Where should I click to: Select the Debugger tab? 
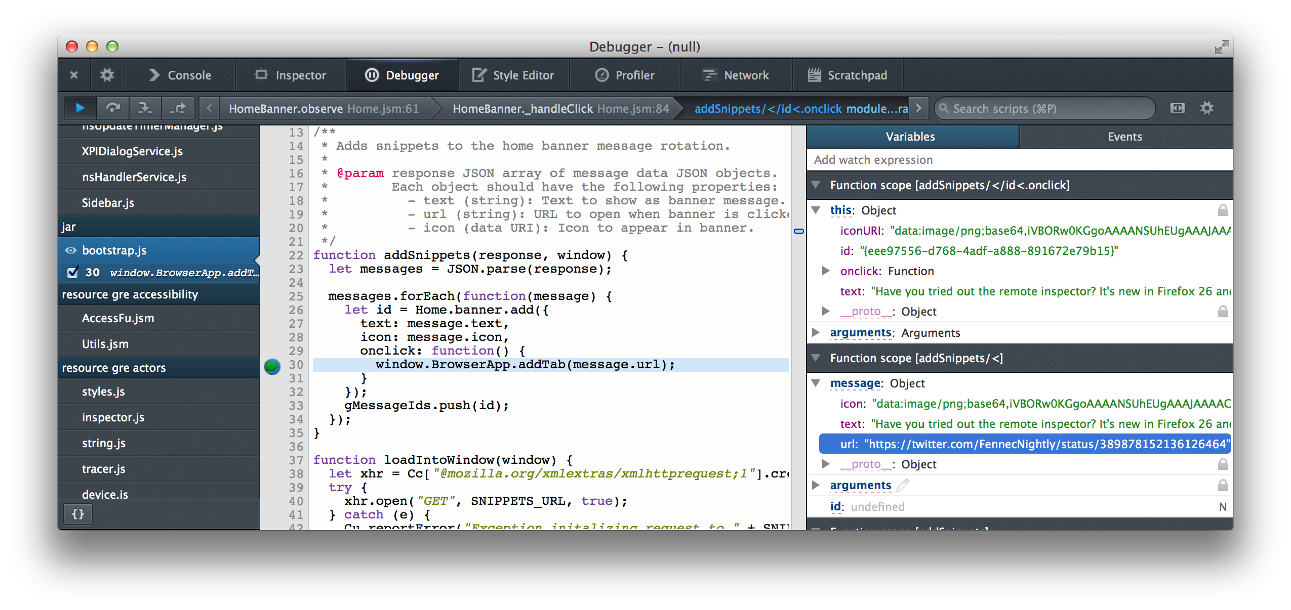click(402, 75)
